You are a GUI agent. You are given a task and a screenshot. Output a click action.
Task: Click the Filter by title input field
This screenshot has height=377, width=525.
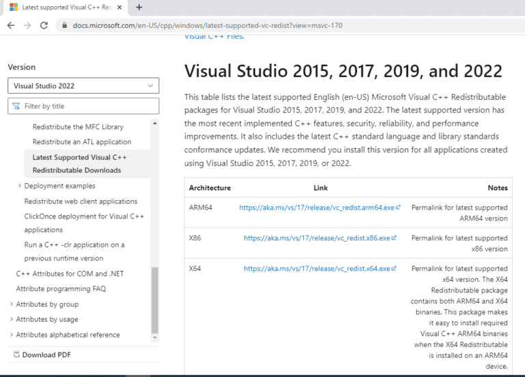click(87, 106)
